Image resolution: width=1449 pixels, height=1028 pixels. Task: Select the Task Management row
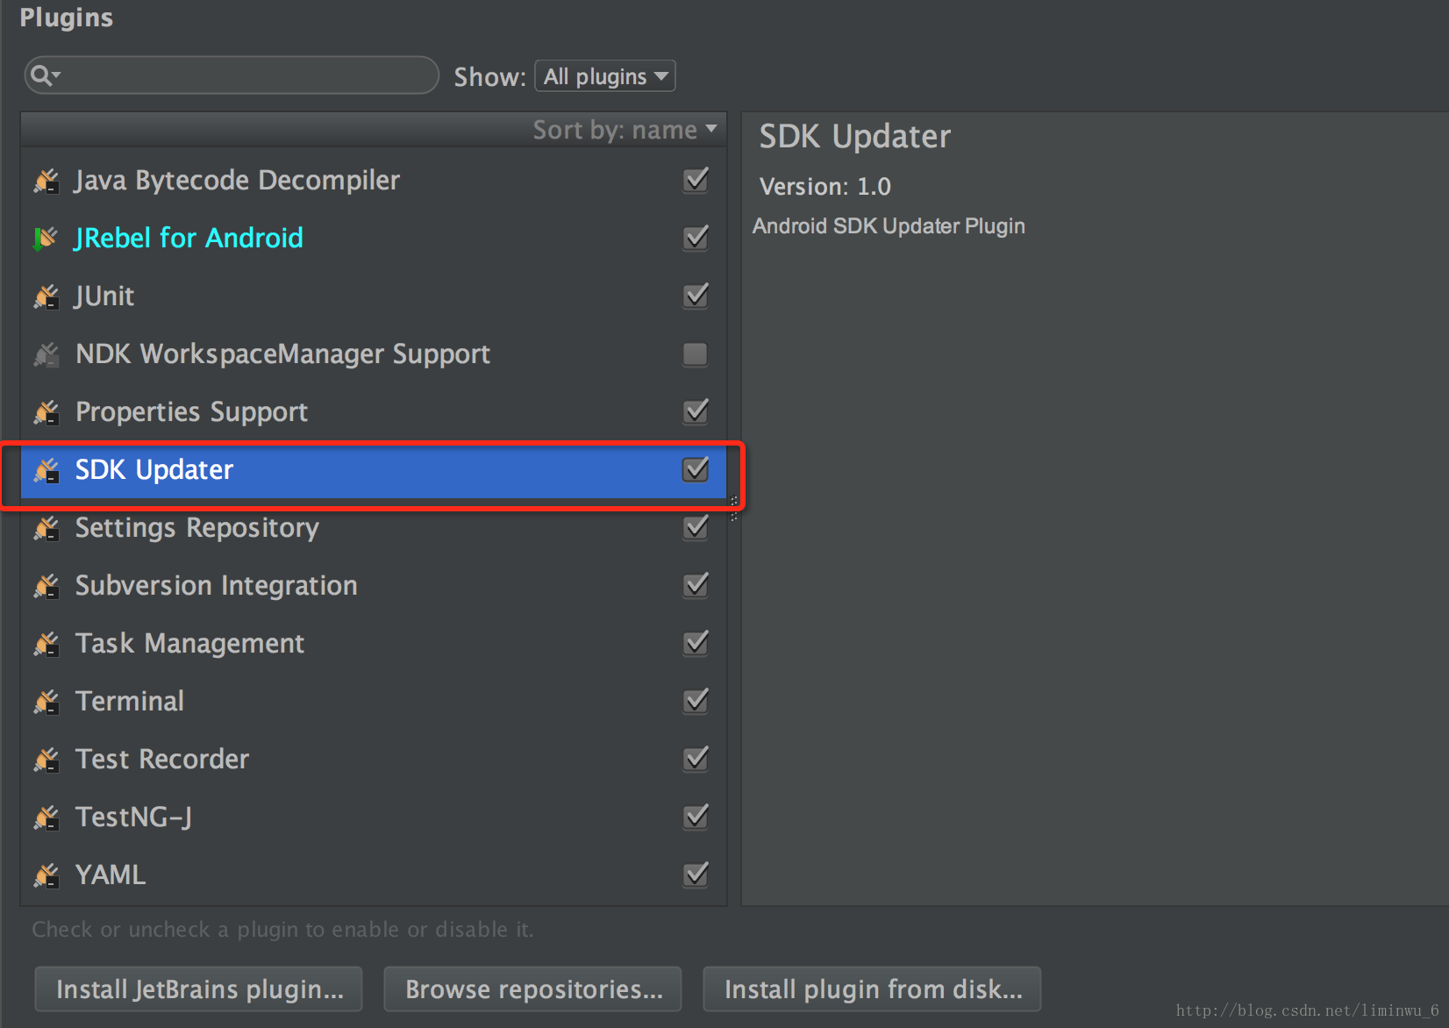pos(374,644)
